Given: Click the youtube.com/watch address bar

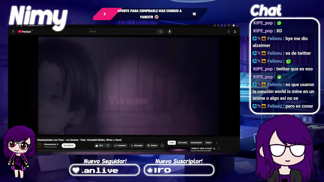Looking at the screenshot, I should 34,26.
